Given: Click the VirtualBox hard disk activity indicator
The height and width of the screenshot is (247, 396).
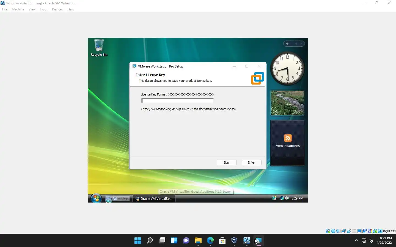Looking at the screenshot, I should pos(328,231).
